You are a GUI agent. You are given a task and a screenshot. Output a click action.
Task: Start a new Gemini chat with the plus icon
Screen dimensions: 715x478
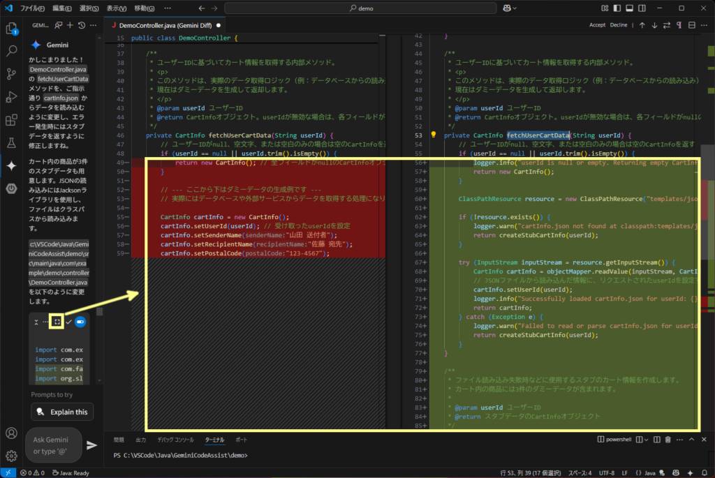[x=70, y=26]
